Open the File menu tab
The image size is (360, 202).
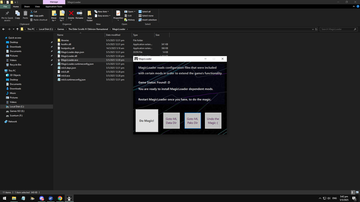pyautogui.click(x=5, y=6)
